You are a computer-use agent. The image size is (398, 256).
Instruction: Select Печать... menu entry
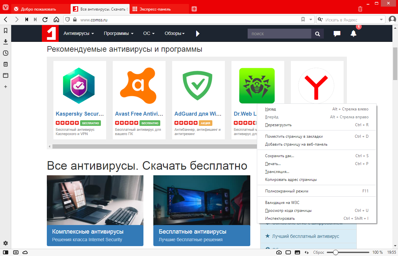point(317,164)
